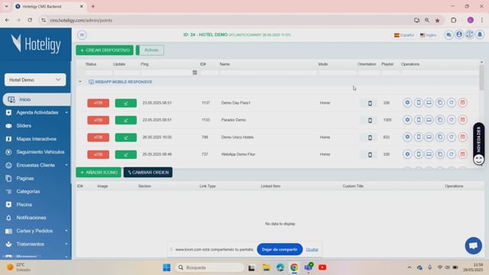Image resolution: width=489 pixels, height=275 pixels.
Task: Open the Novedades side widget
Action: [x=479, y=144]
